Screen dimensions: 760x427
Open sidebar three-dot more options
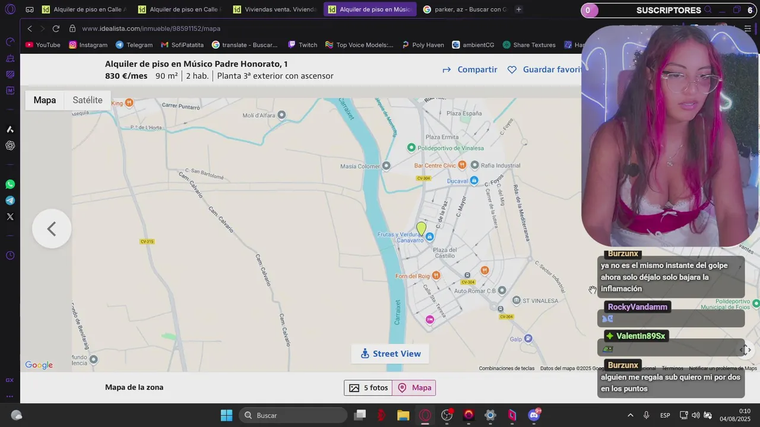9,396
